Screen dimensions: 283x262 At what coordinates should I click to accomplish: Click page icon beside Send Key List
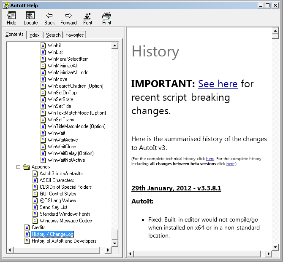[x=35, y=207]
